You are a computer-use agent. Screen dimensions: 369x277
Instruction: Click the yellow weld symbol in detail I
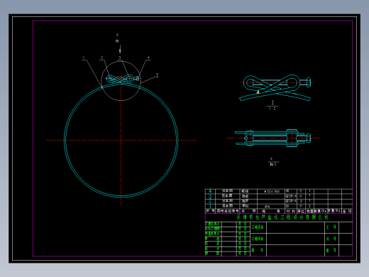pos(258,92)
